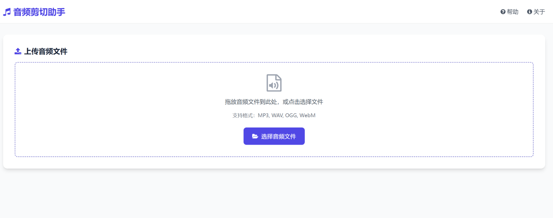Click the 支持格式 label text
The image size is (553, 218).
(x=243, y=115)
